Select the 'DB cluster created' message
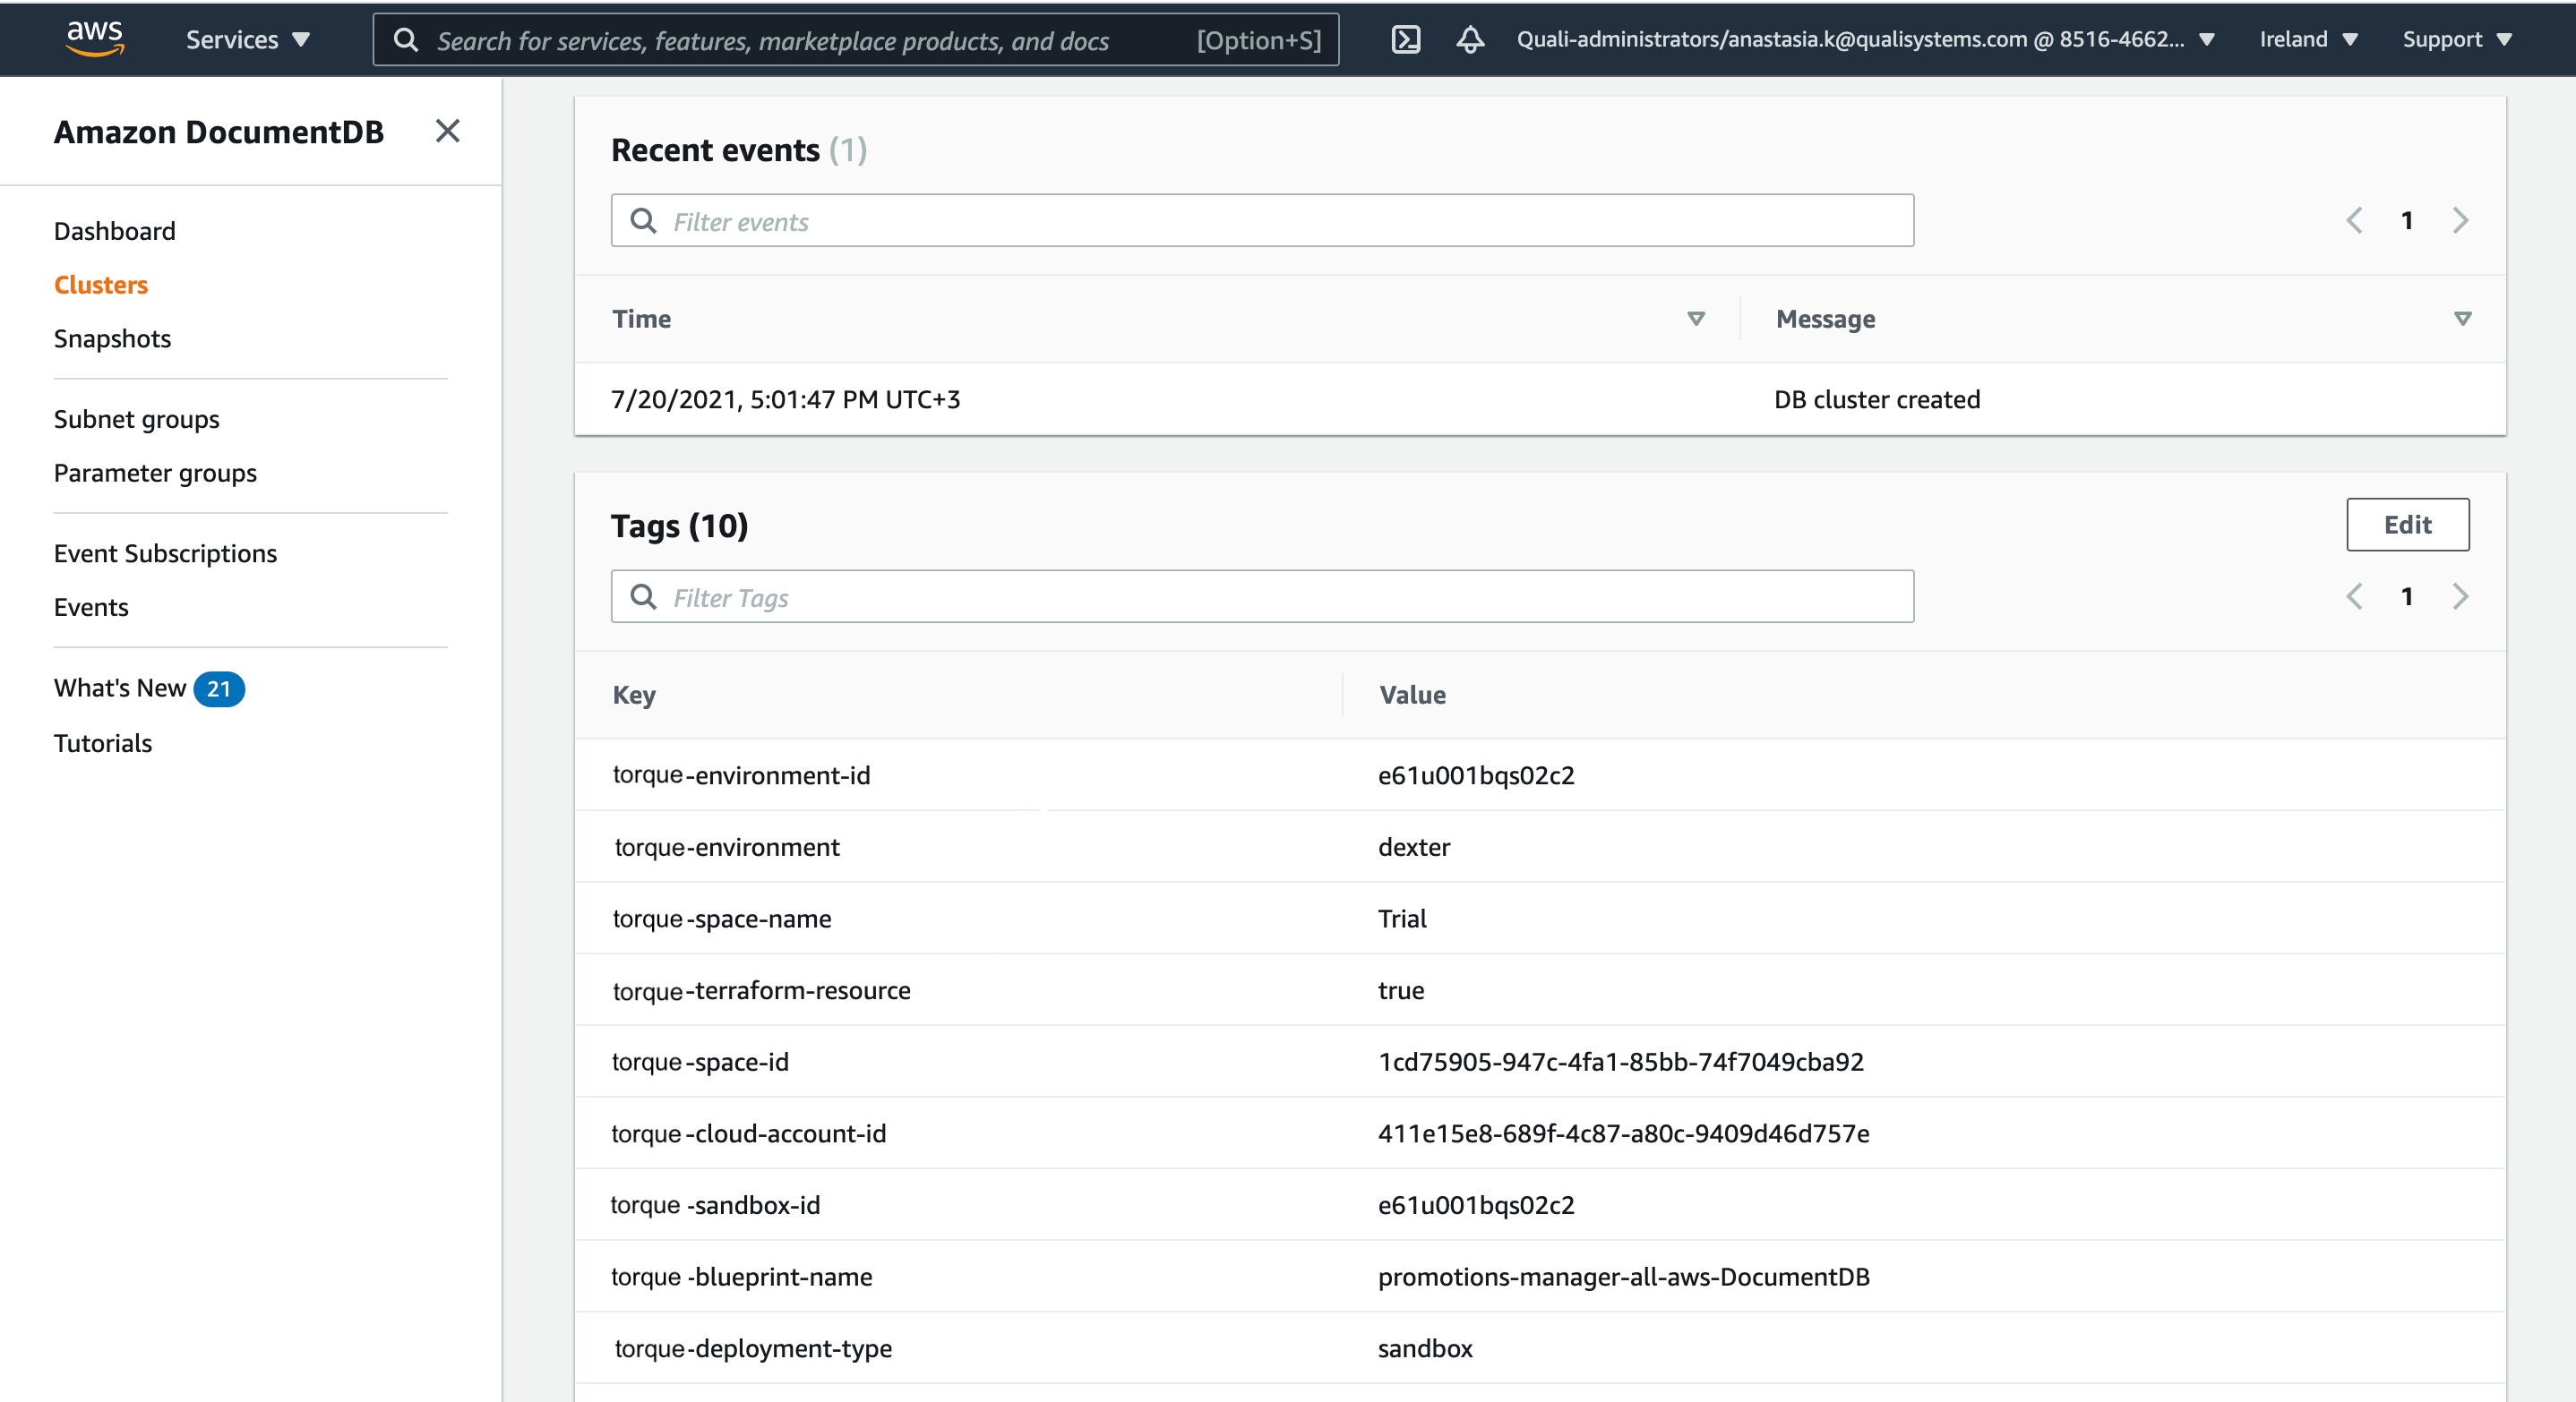This screenshot has height=1402, width=2576. point(1877,398)
